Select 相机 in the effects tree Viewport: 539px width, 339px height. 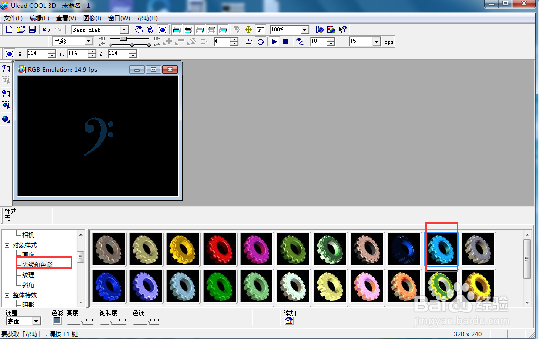[x=28, y=235]
